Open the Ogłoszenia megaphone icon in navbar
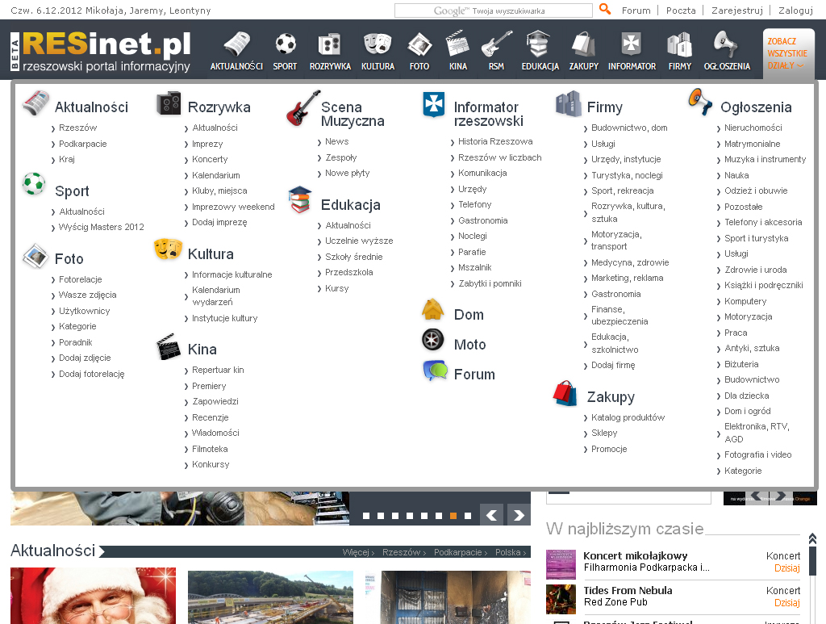The width and height of the screenshot is (826, 624). 726,44
